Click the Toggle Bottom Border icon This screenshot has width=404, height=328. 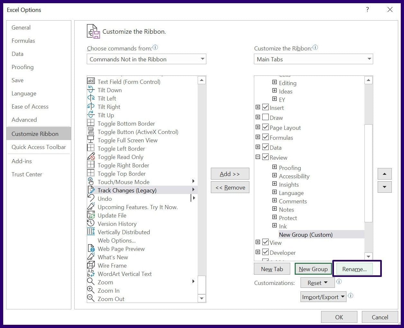(91, 123)
